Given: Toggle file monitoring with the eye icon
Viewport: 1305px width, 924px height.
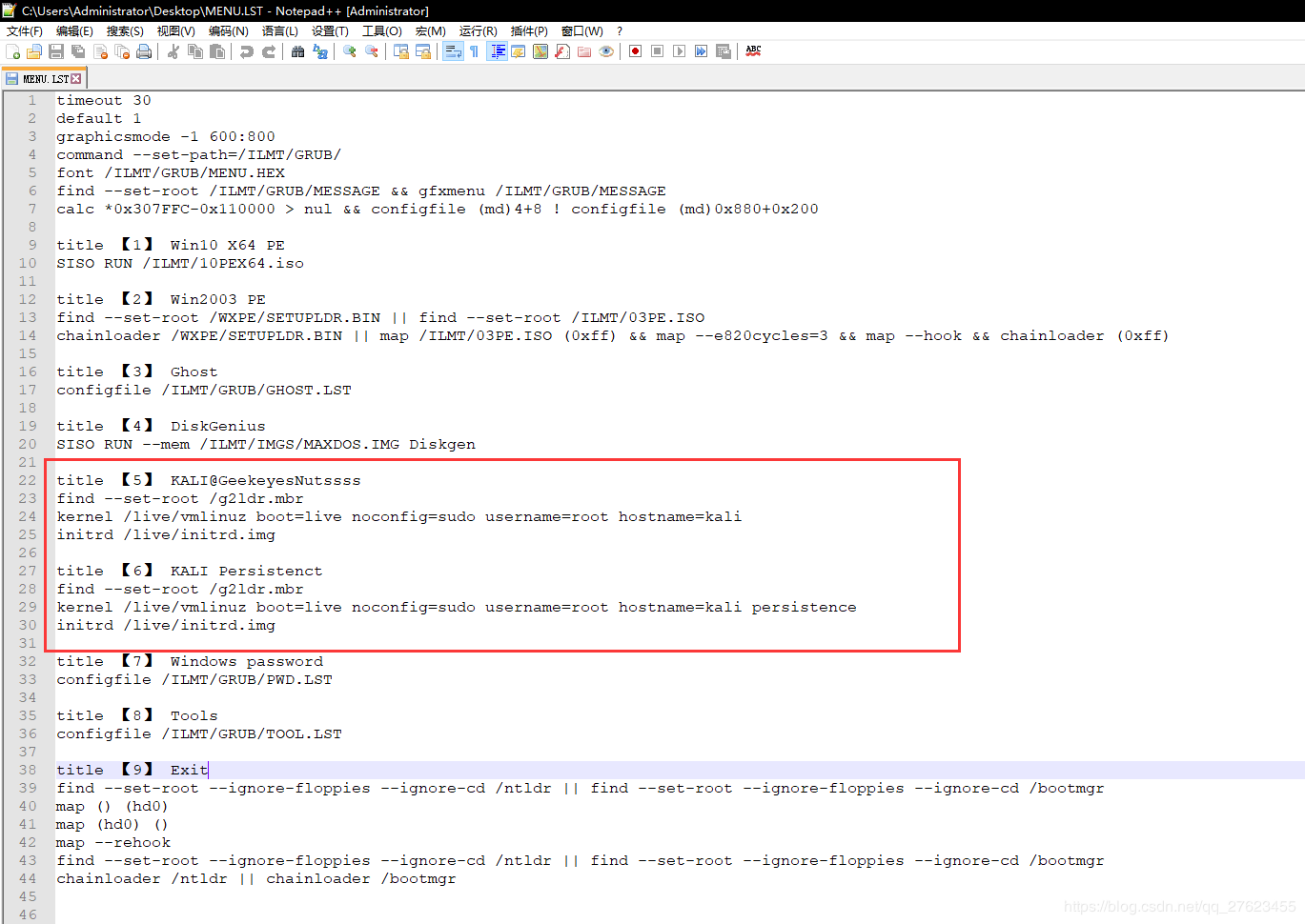Looking at the screenshot, I should click(606, 51).
